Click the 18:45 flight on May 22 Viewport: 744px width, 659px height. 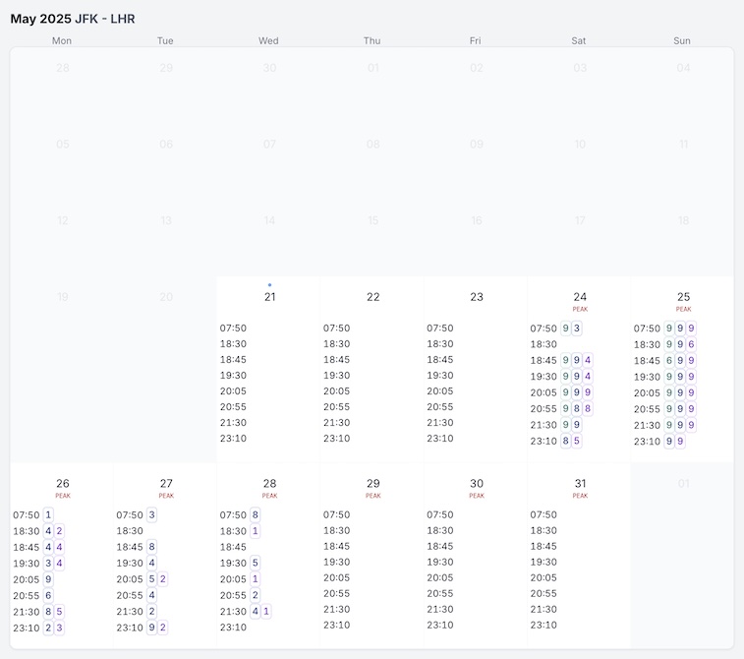(336, 359)
